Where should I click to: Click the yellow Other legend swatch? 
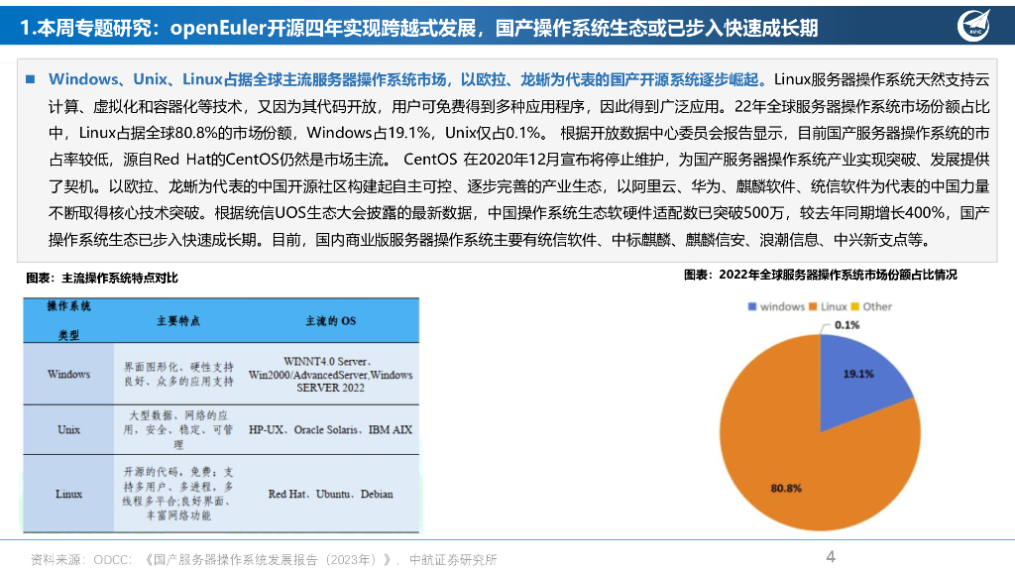(854, 306)
